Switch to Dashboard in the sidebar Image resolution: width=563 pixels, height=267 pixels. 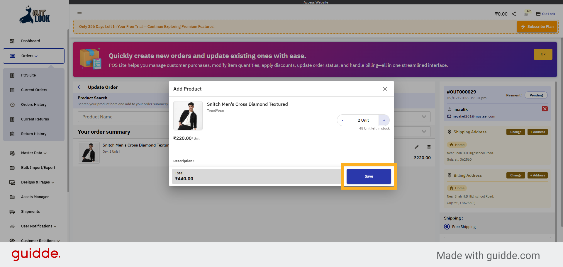[x=30, y=41]
